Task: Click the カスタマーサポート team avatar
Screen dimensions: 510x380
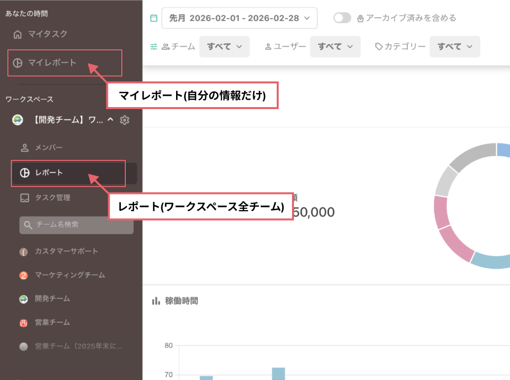Action: coord(23,251)
